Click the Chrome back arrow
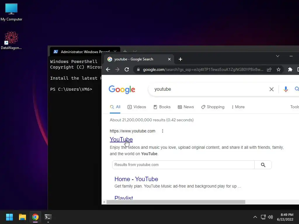 click(x=108, y=69)
